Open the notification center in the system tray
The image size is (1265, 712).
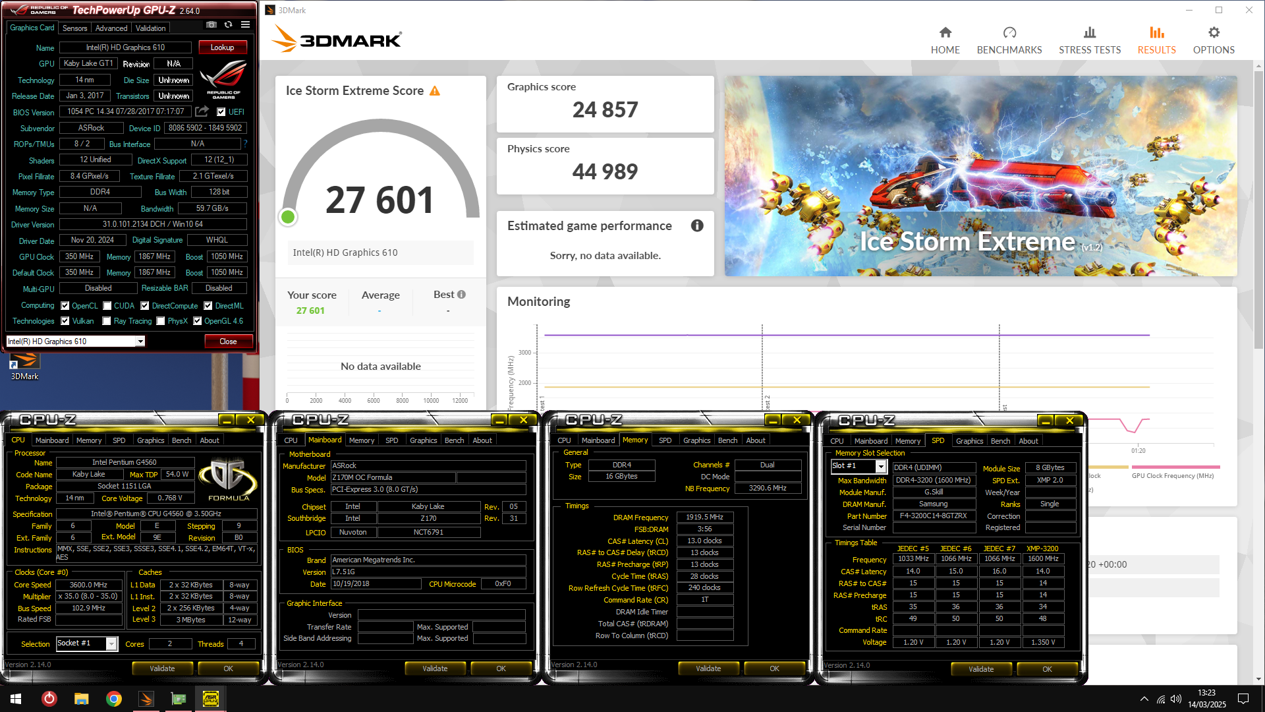coord(1243,699)
